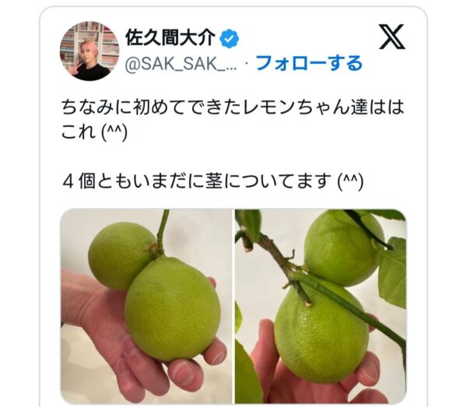Click the (^^) emoticon after ついてます

[x=351, y=181]
